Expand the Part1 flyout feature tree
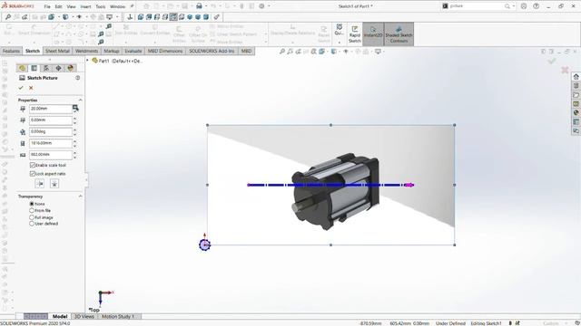581x326 pixels. pos(88,61)
